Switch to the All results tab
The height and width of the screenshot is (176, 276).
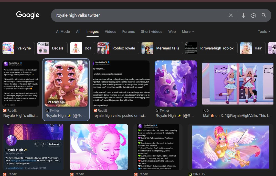78,32
